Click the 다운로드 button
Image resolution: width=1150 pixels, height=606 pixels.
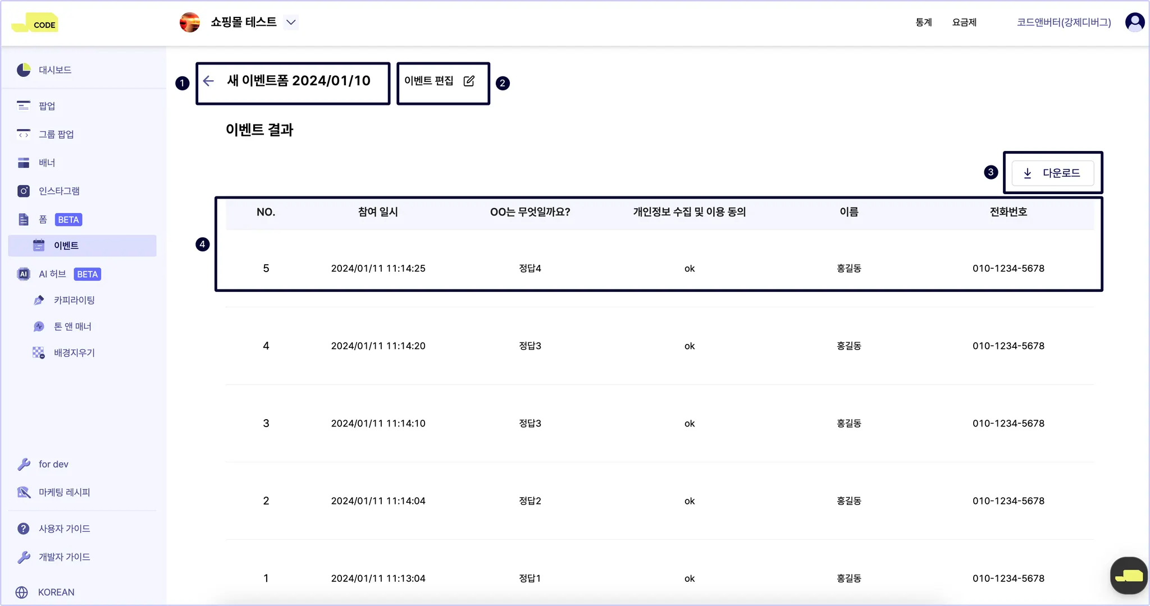pos(1052,173)
